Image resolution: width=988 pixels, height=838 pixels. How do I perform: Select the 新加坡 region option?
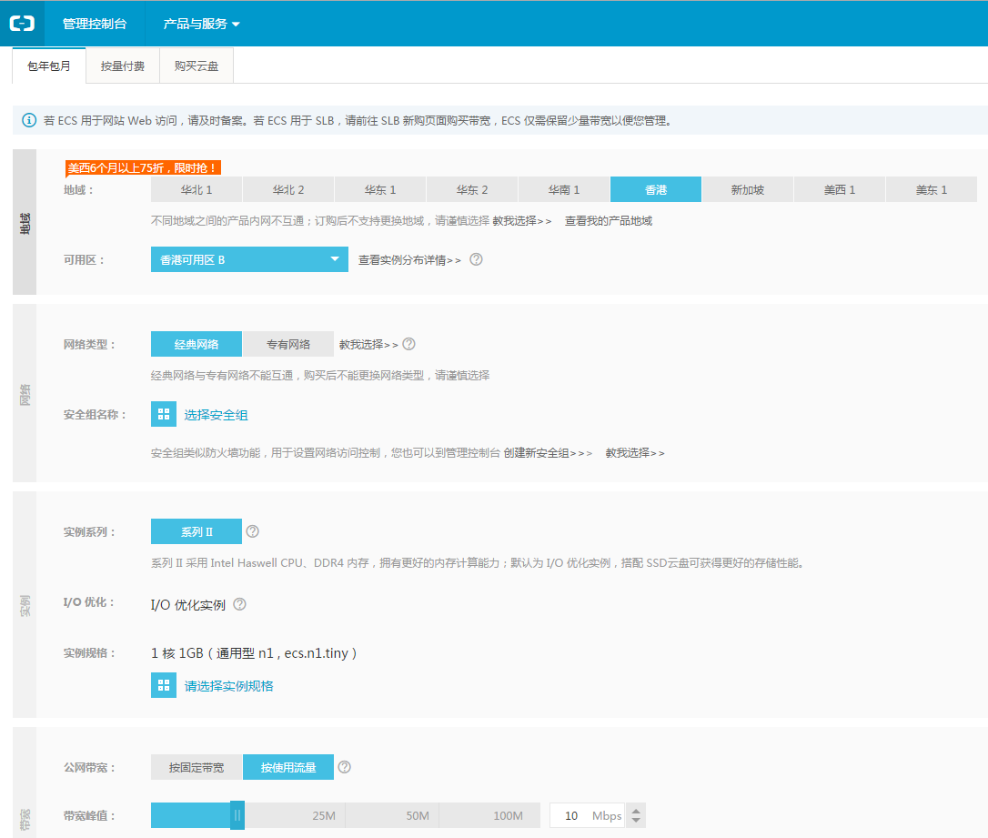pos(748,189)
